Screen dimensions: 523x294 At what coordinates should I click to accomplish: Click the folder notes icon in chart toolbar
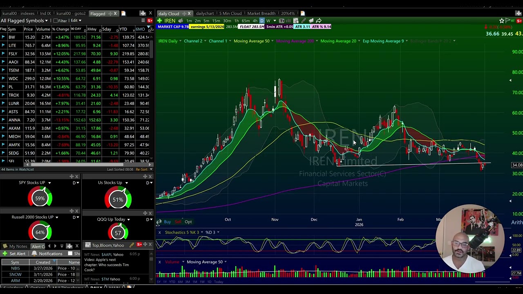point(311,20)
